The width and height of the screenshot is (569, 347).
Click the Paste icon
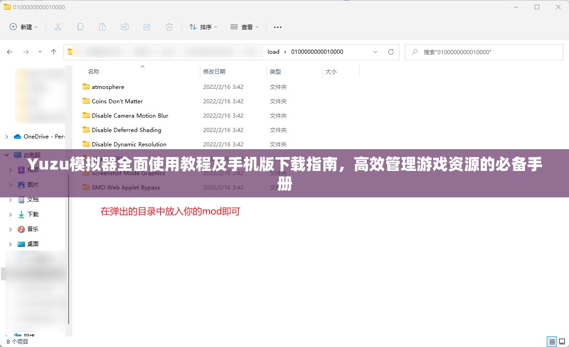pos(102,27)
